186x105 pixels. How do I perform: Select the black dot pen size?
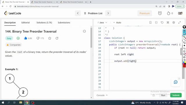[x=184, y=45]
